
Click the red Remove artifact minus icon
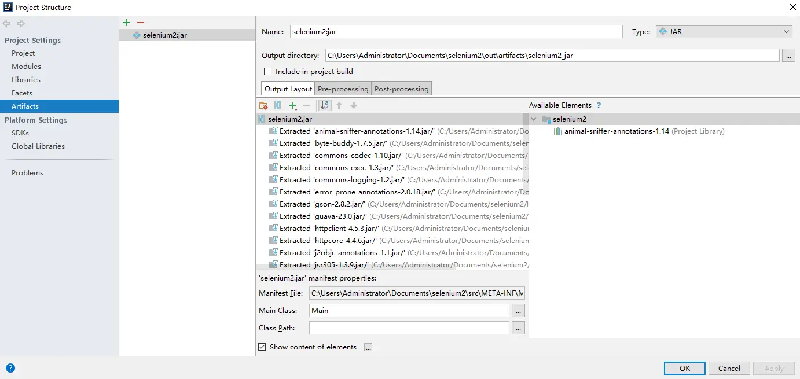[140, 23]
